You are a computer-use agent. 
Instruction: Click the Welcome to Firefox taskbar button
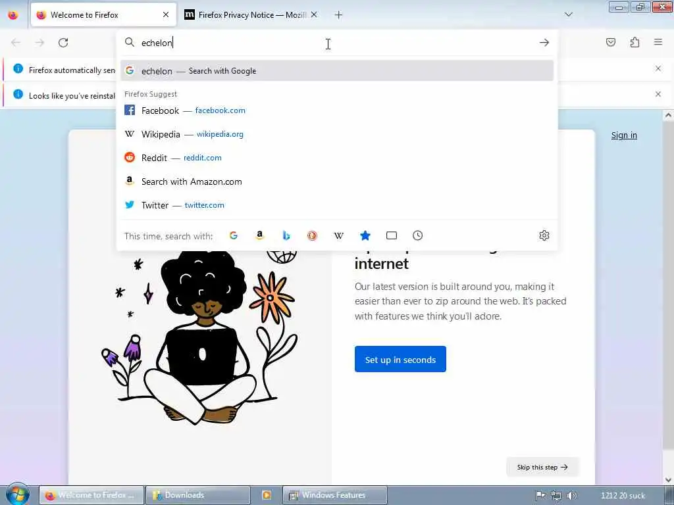(x=91, y=495)
